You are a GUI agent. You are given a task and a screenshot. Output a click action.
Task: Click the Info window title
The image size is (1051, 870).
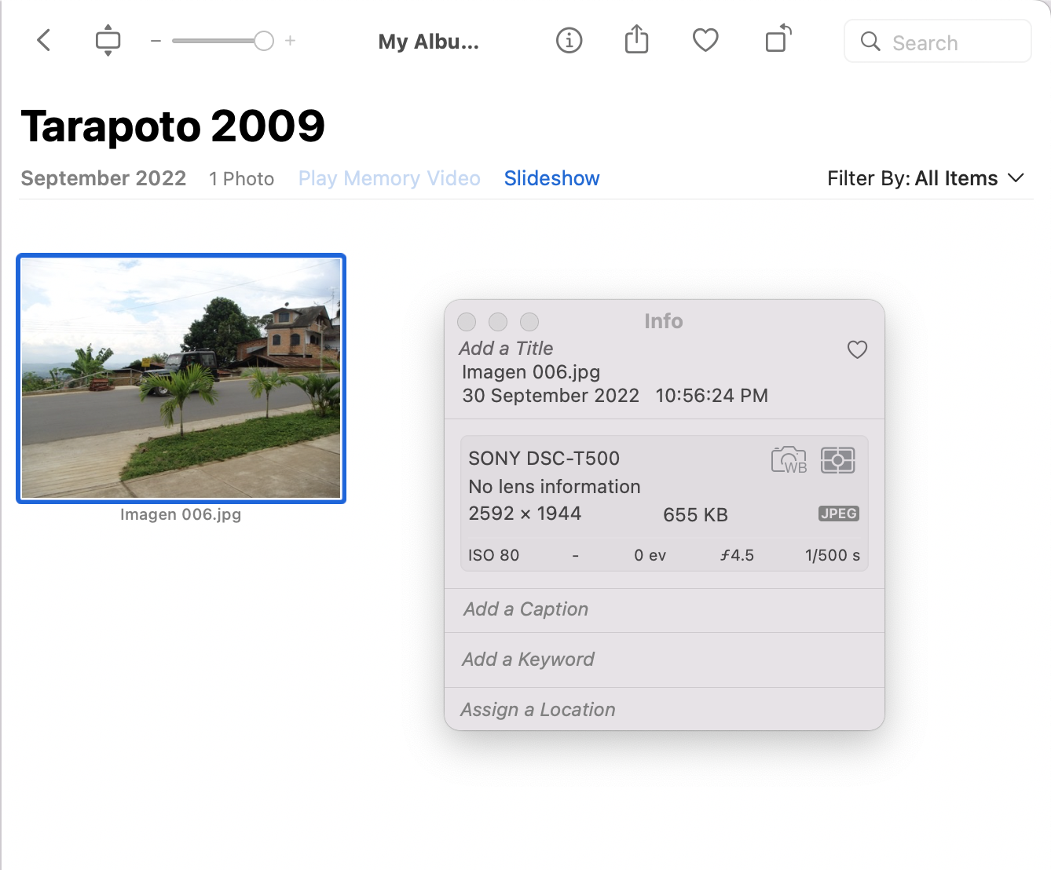coord(664,321)
